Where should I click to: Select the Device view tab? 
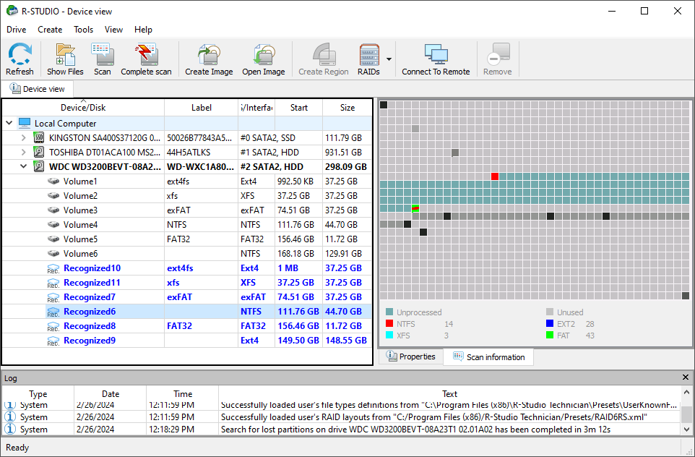point(38,89)
